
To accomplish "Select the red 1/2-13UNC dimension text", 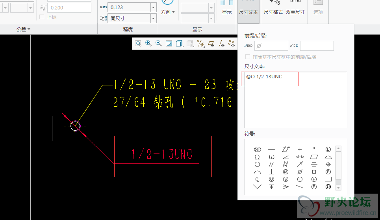I will [x=162, y=154].
